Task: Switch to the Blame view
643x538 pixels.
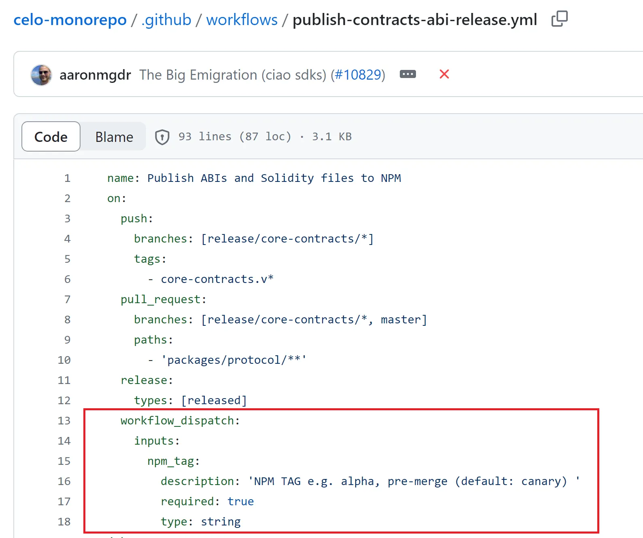Action: pos(114,137)
